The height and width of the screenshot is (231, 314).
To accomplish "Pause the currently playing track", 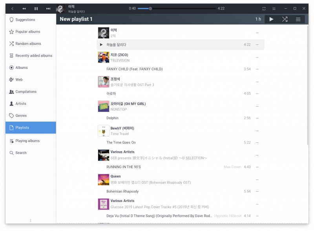I will 36,9.
